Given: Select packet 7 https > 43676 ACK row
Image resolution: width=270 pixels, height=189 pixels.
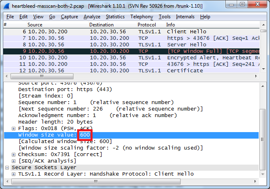Looking at the screenshot, I should (x=131, y=38).
